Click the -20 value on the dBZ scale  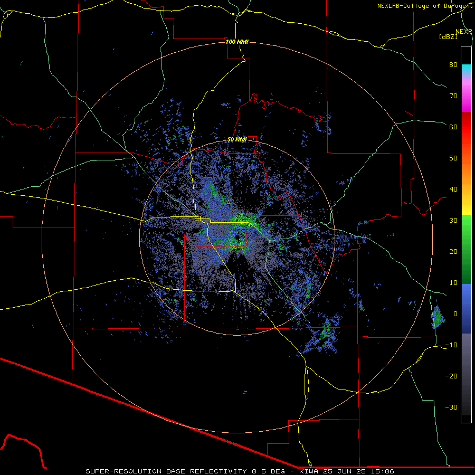point(451,376)
